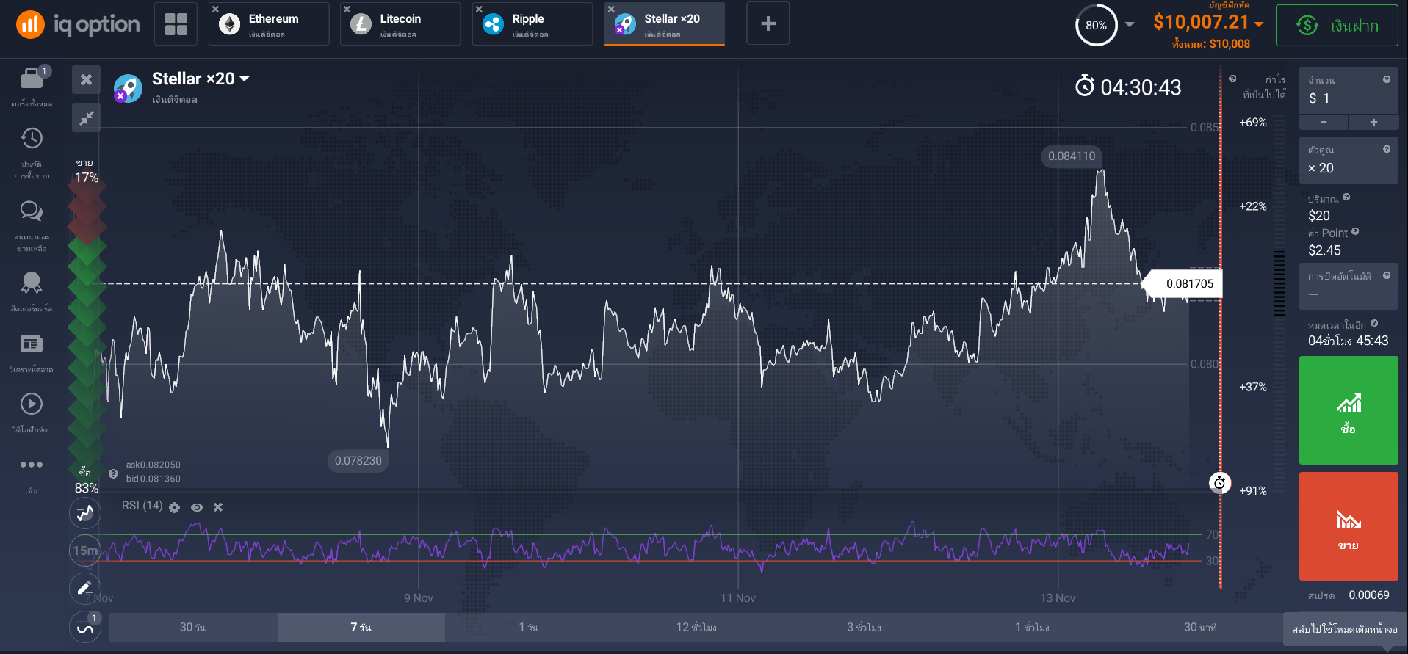This screenshot has height=654, width=1408.
Task: Open the indicators wave icon
Action: point(85,628)
